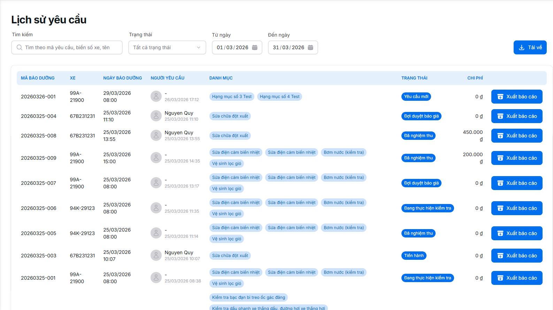Click the magnifier icon in the search box
Viewport: 553px width, 310px height.
pos(20,47)
